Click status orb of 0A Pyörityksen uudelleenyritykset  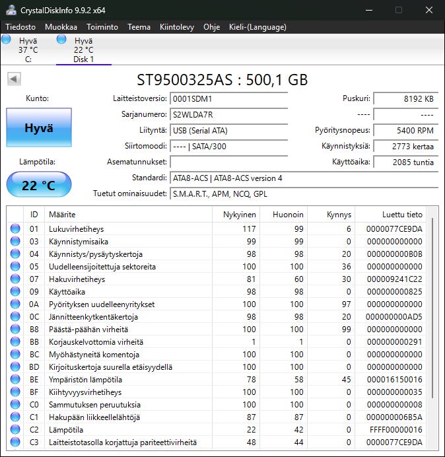(x=15, y=304)
